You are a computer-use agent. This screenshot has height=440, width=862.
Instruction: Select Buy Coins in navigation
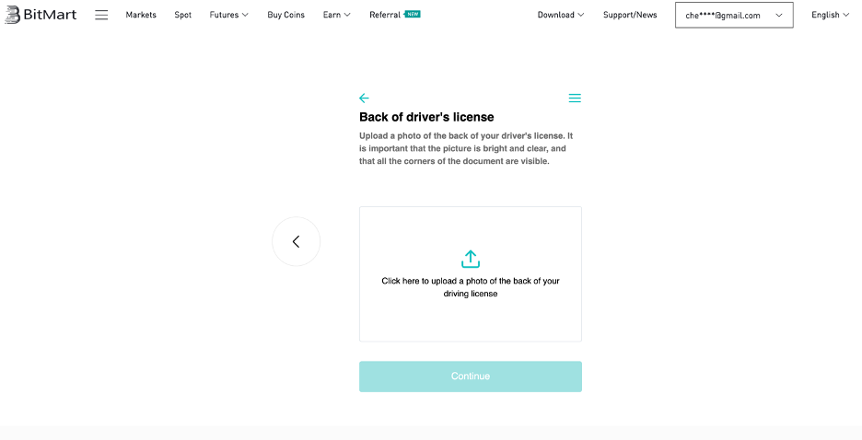click(x=285, y=15)
